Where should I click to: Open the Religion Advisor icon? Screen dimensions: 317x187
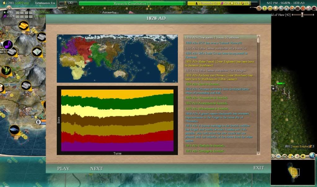292,8
